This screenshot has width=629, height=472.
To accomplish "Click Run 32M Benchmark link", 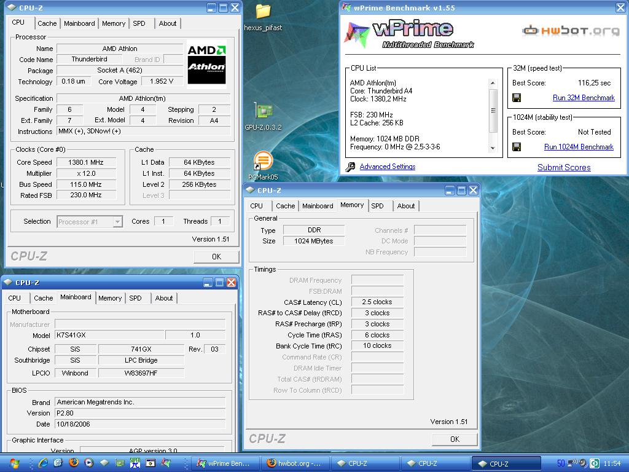I will [584, 98].
